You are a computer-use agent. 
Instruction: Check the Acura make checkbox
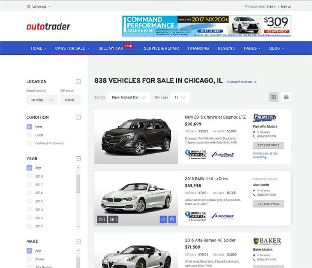coord(30,259)
